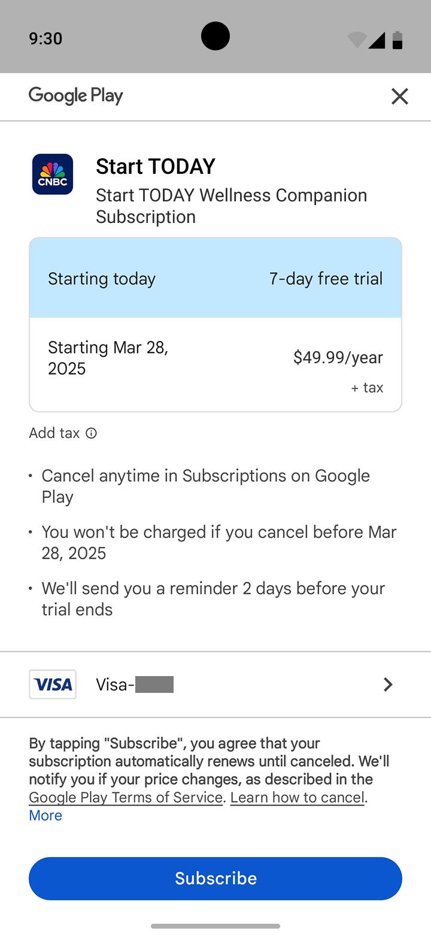Viewport: 431px width, 935px height.
Task: Select the Visa payment method row
Action: [x=215, y=684]
